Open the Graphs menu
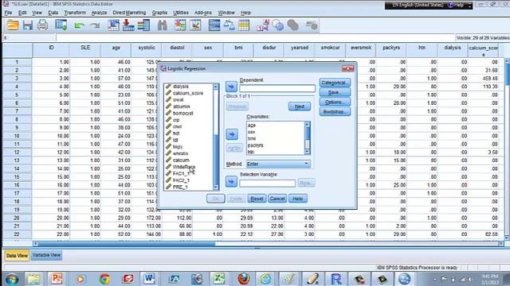Image resolution: width=510 pixels, height=286 pixels. click(x=159, y=13)
